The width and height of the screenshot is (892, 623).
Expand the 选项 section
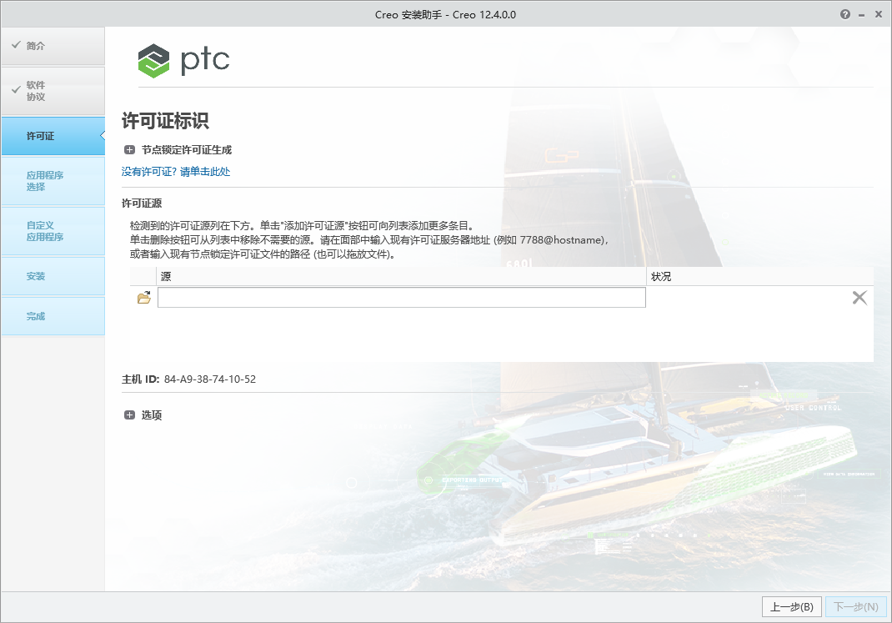point(130,414)
